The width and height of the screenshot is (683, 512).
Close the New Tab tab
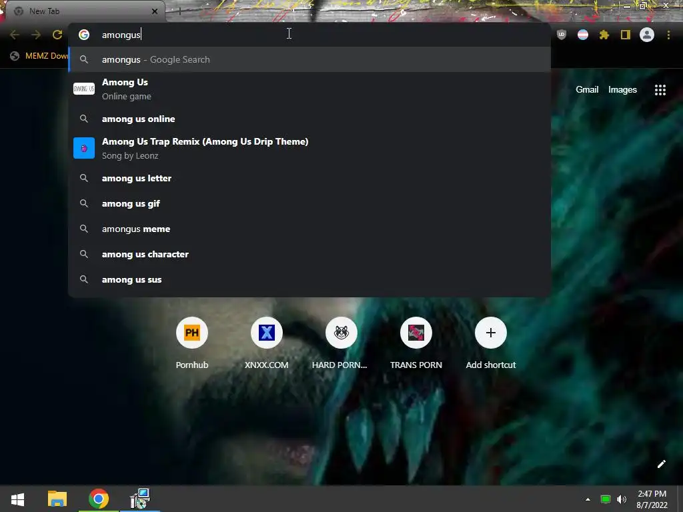(x=155, y=11)
